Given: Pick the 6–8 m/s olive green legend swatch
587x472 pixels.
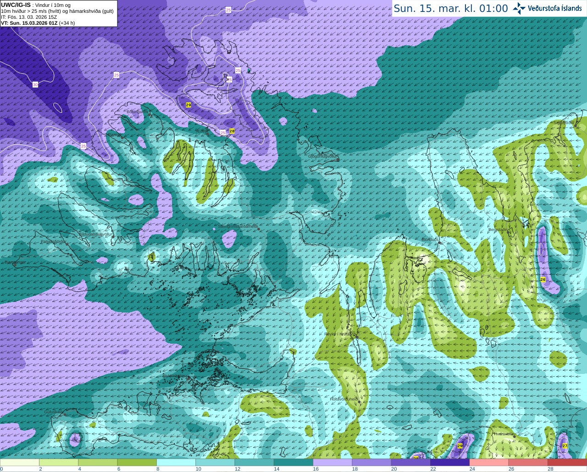Looking at the screenshot, I should (x=137, y=462).
